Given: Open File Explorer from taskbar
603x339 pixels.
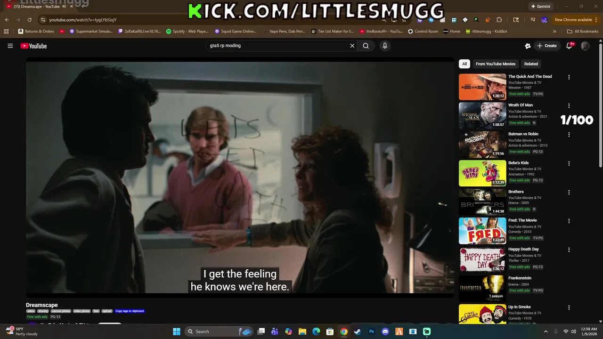Looking at the screenshot, I should 302,331.
